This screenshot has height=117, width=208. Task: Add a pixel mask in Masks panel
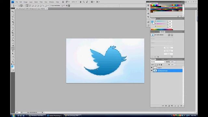(x=169, y=35)
